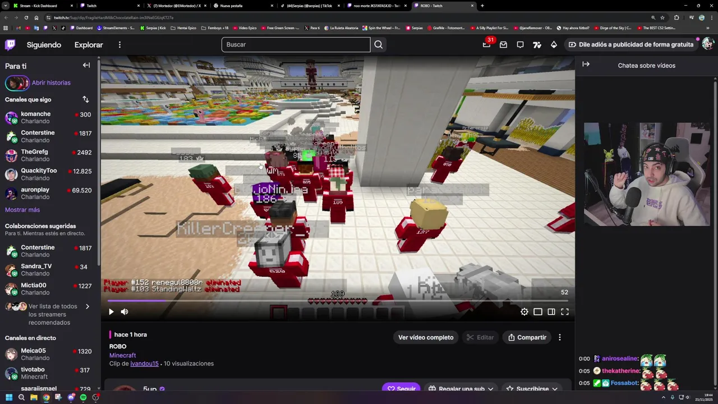The width and height of the screenshot is (718, 404).
Task: Open Windows taskbar search
Action: (x=21, y=397)
